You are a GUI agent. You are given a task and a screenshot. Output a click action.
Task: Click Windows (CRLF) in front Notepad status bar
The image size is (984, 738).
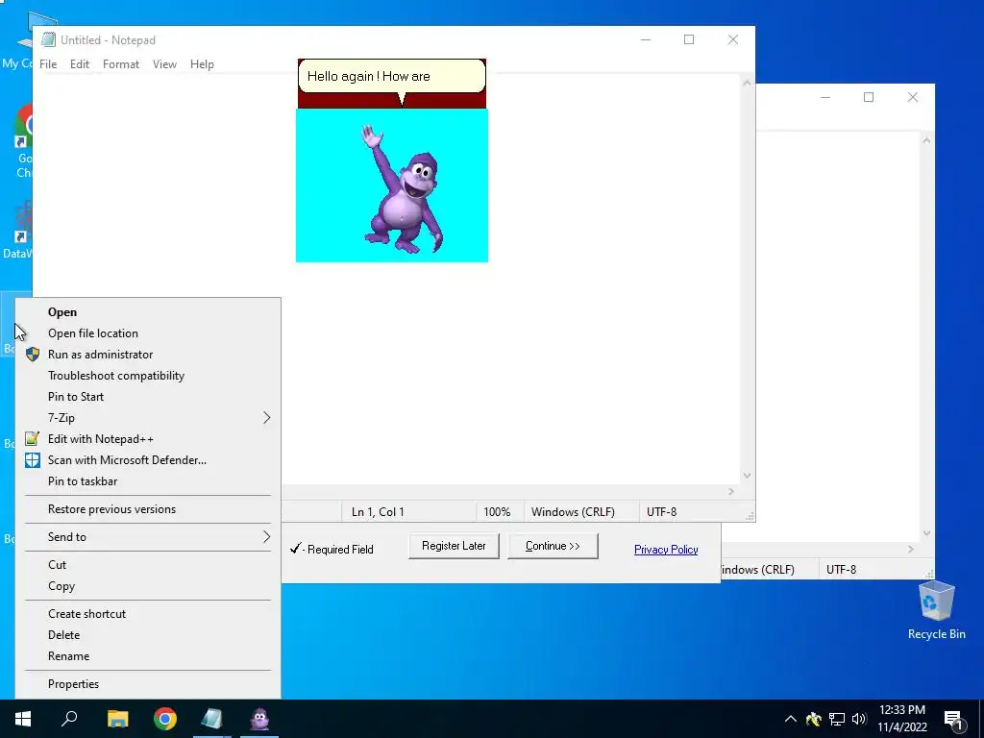[573, 512]
